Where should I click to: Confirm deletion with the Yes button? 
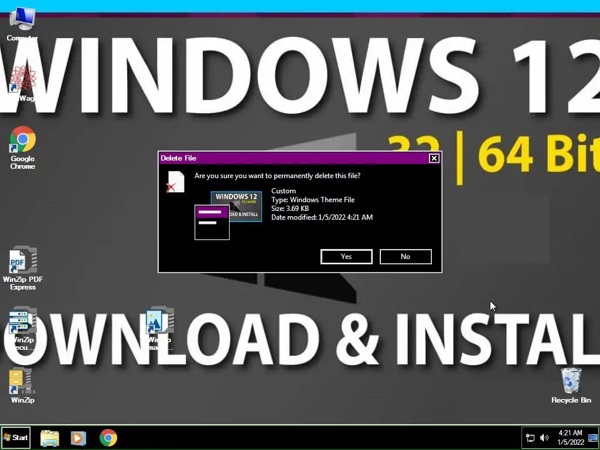click(x=346, y=257)
